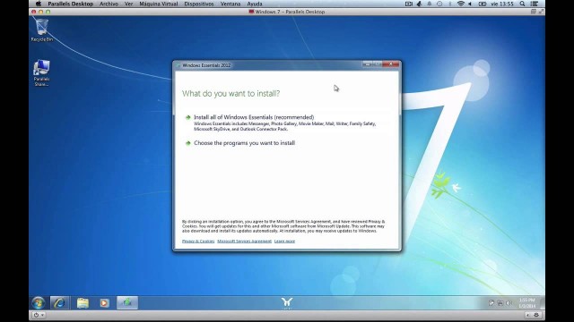
Task: Choose the programs you want to install
Action: pos(244,143)
